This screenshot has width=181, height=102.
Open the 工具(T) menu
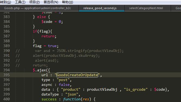click(x=20, y=2)
